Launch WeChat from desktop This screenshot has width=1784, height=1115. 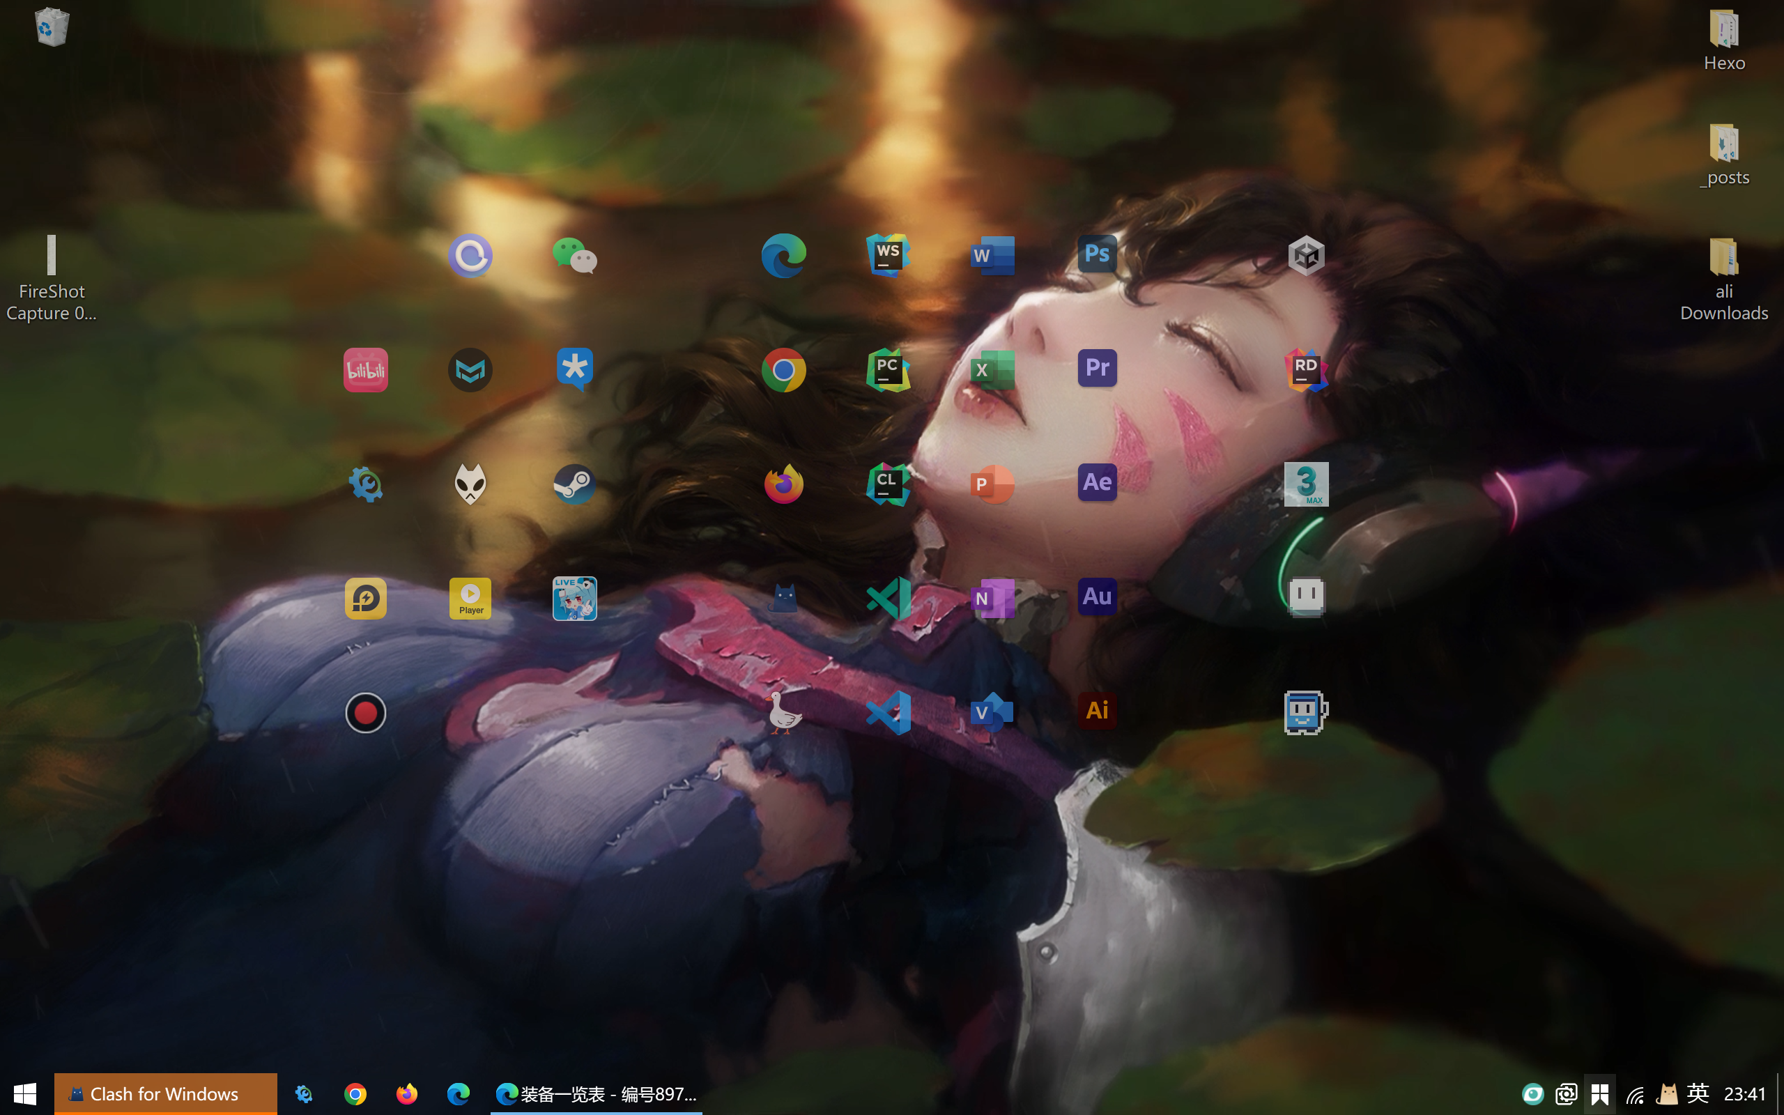click(574, 256)
